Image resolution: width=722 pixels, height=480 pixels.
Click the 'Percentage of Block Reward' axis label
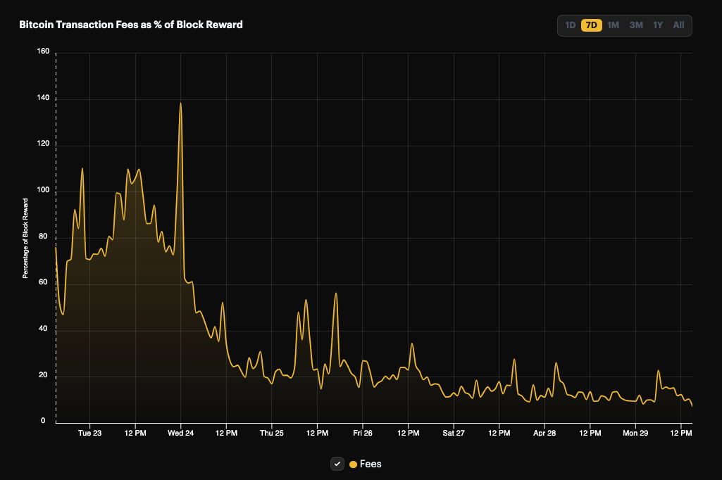pos(25,239)
